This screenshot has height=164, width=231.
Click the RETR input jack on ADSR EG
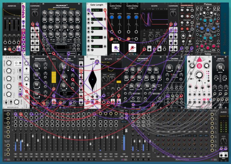pyautogui.click(x=14, y=49)
